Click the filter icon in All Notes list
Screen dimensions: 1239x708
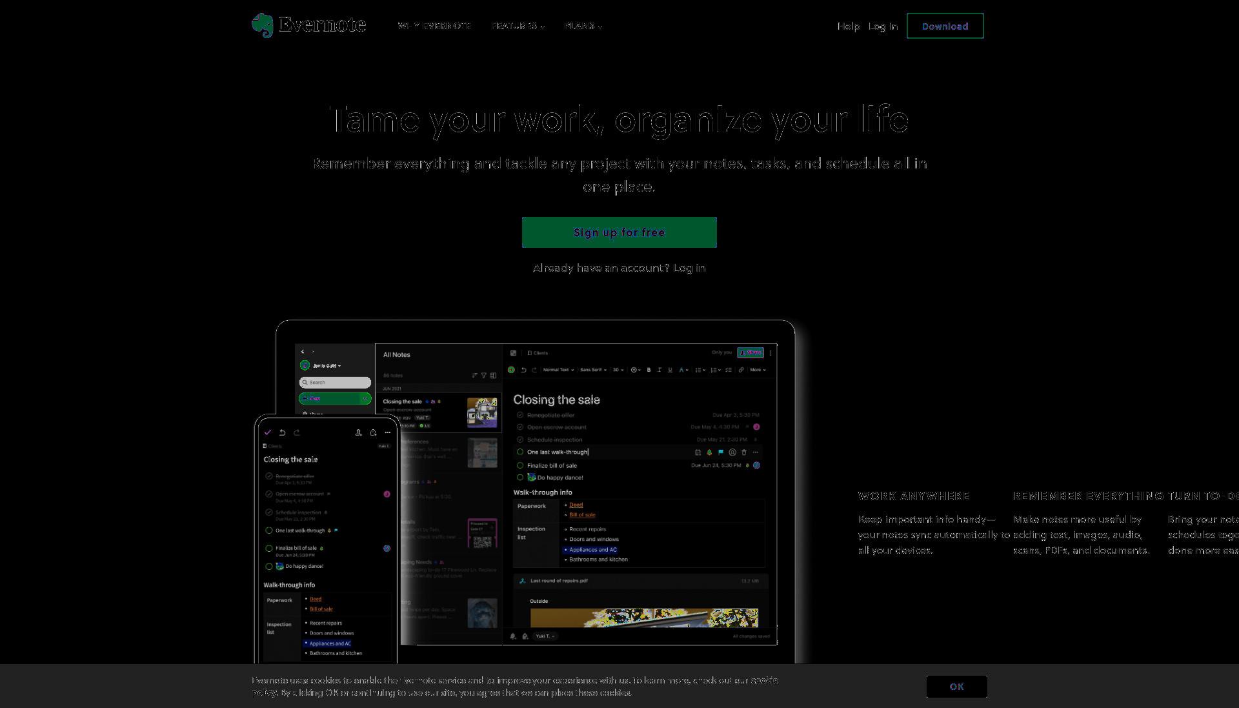click(x=483, y=375)
